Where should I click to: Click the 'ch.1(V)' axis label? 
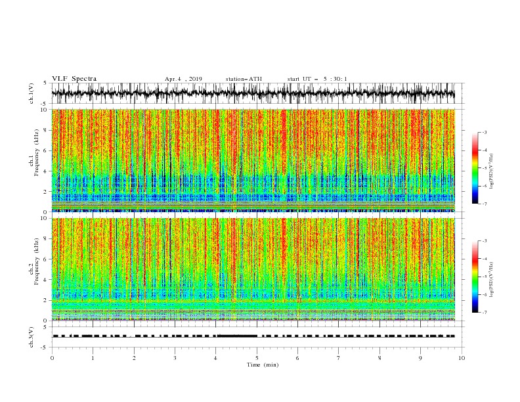tap(32, 93)
